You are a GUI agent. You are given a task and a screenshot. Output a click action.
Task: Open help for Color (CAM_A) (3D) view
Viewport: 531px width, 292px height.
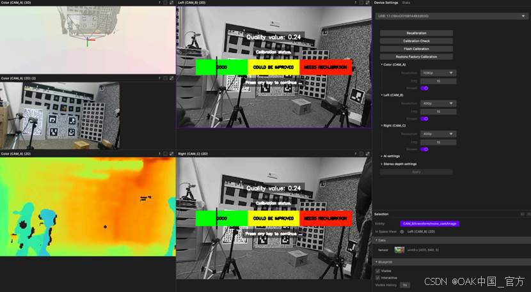pyautogui.click(x=159, y=3)
